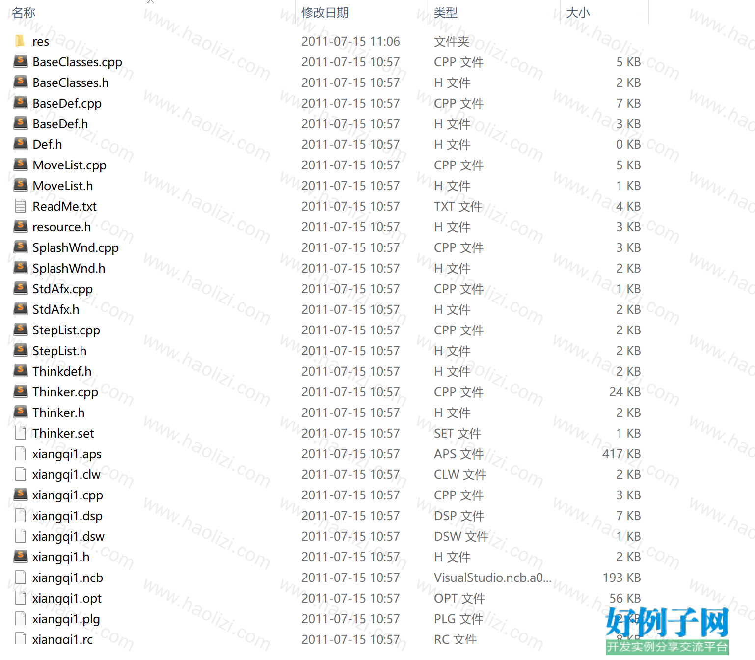Select file name Thinkdef.h

tap(62, 372)
